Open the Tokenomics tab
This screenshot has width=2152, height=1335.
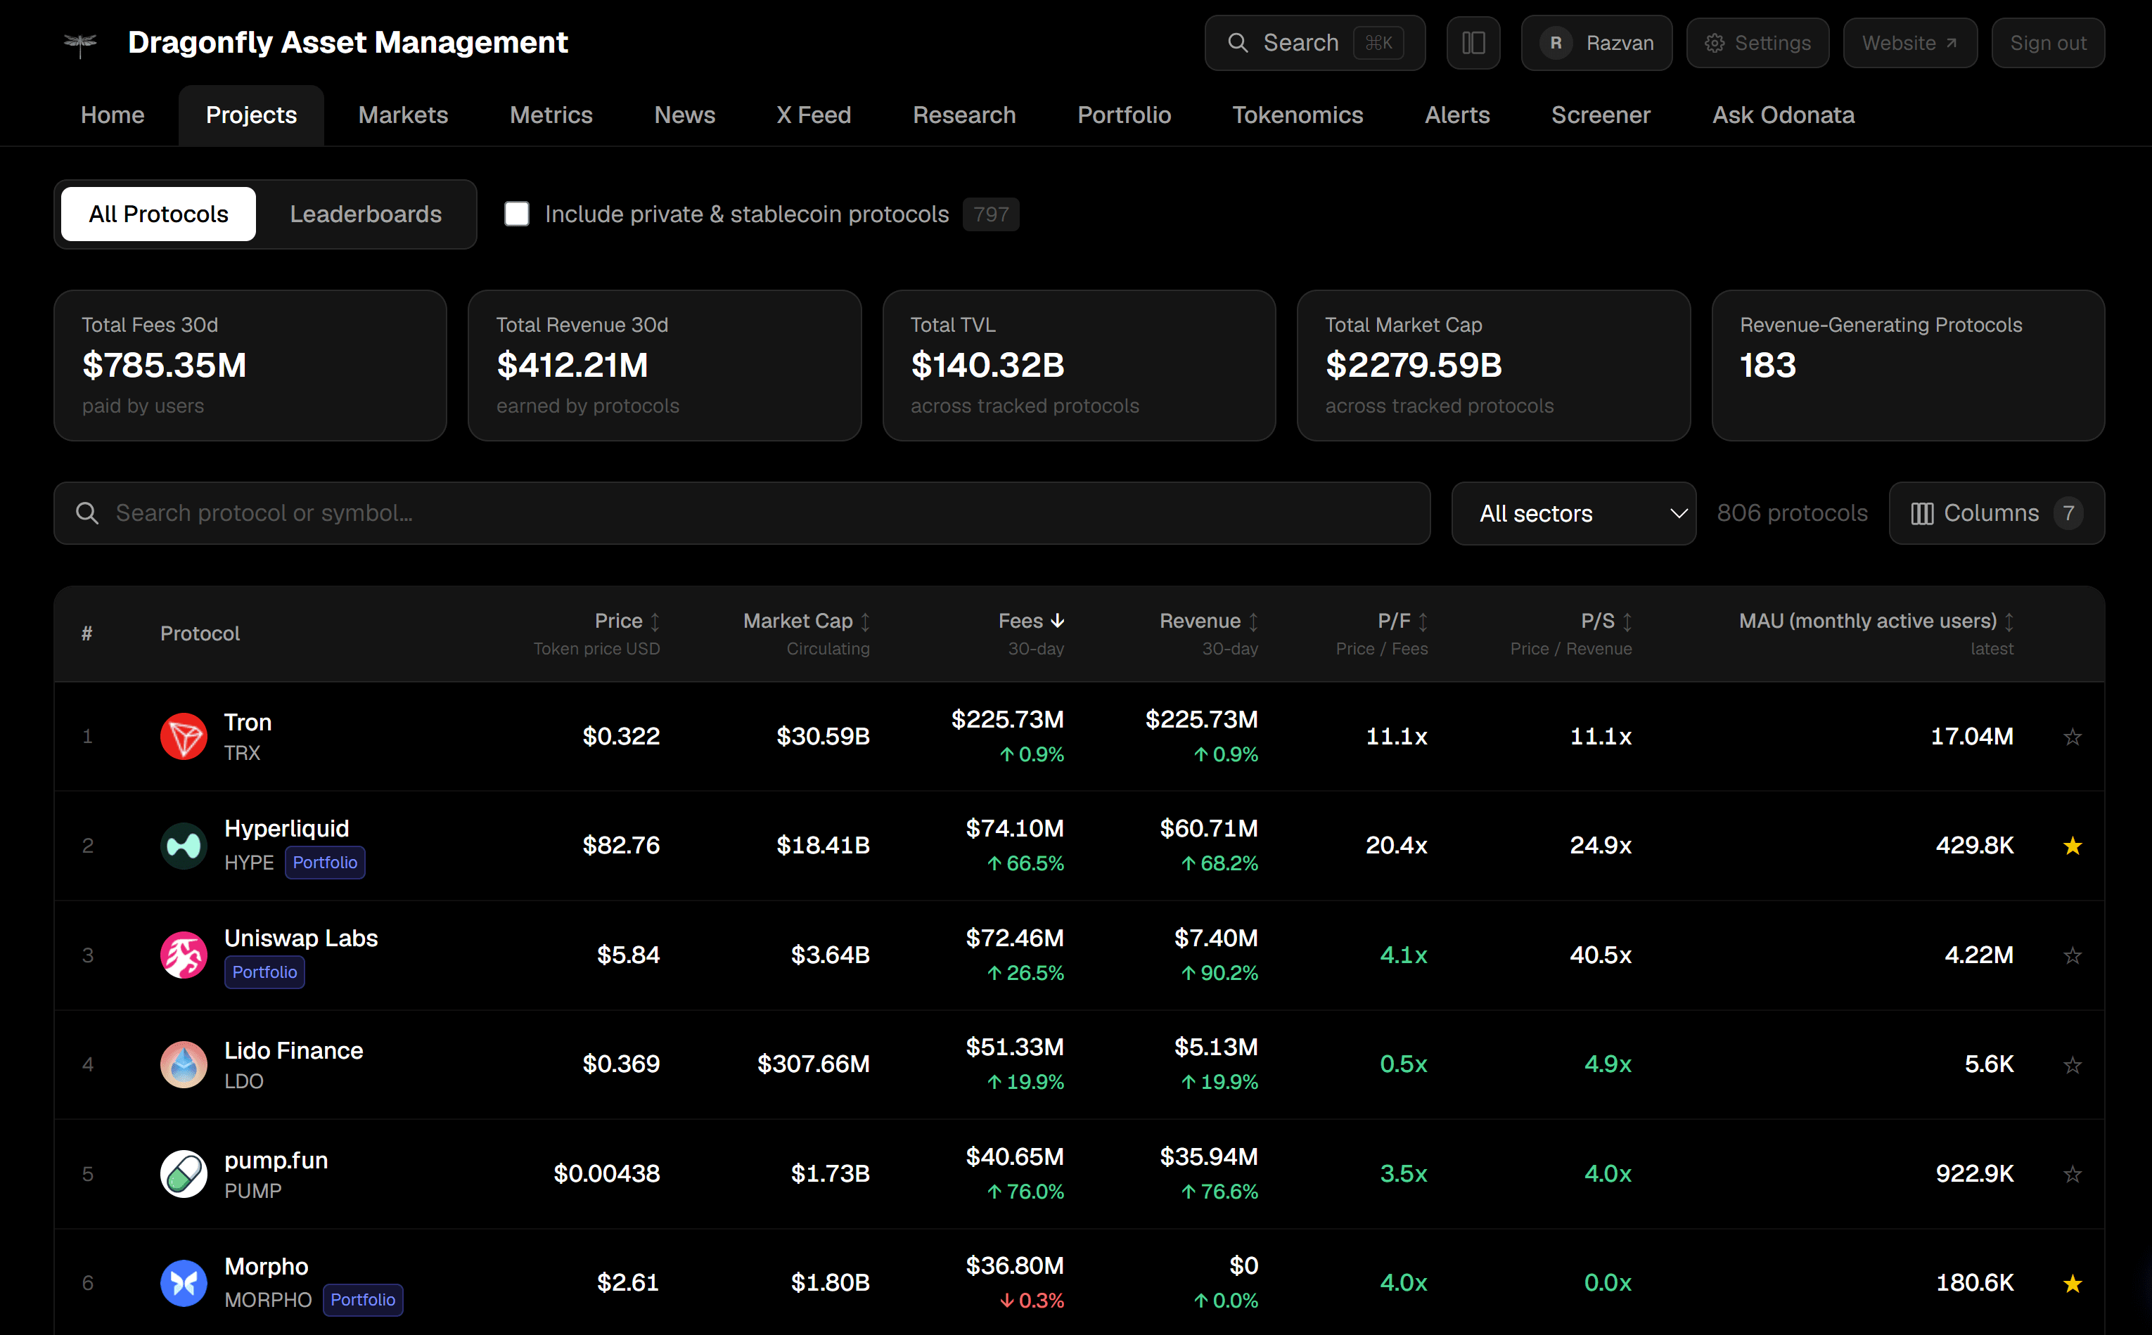tap(1298, 115)
